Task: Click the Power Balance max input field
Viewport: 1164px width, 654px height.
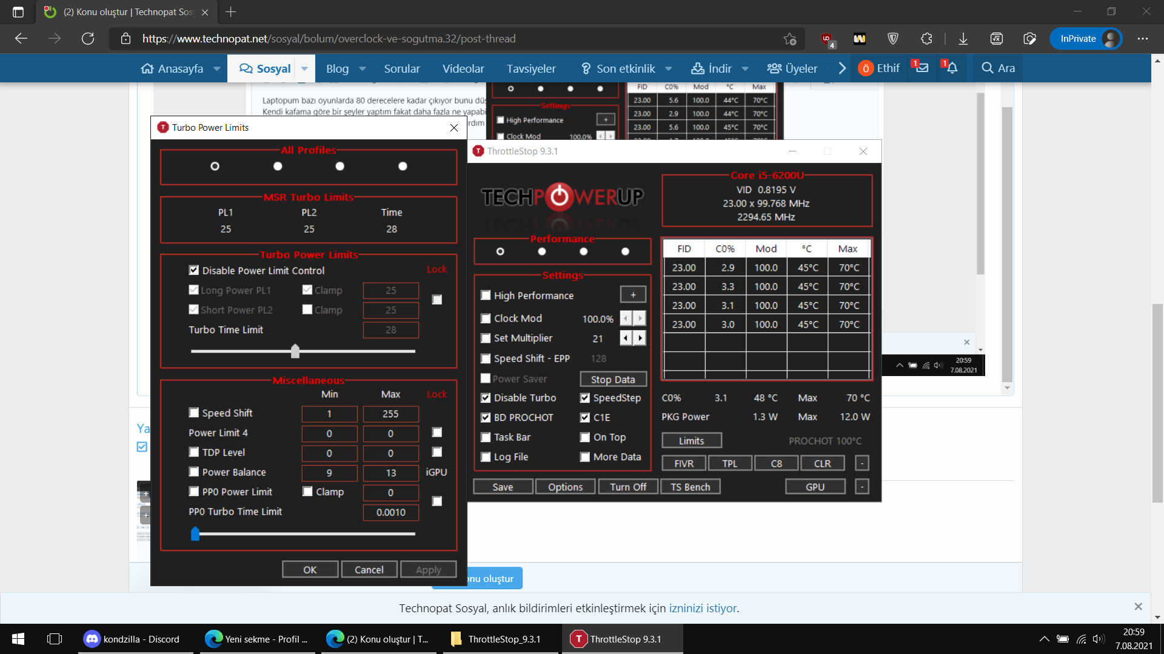Action: click(390, 473)
